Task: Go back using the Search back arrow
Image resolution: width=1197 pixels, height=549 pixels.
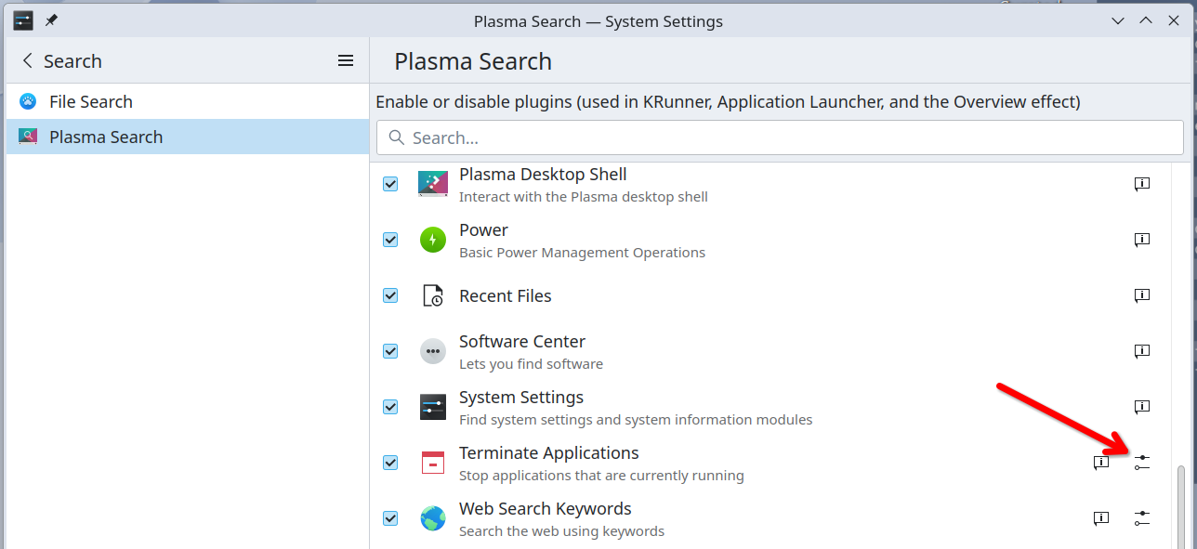Action: tap(28, 61)
